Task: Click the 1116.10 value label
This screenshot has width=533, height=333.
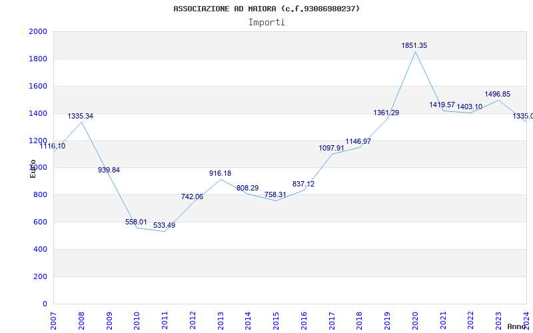Action: tap(53, 147)
